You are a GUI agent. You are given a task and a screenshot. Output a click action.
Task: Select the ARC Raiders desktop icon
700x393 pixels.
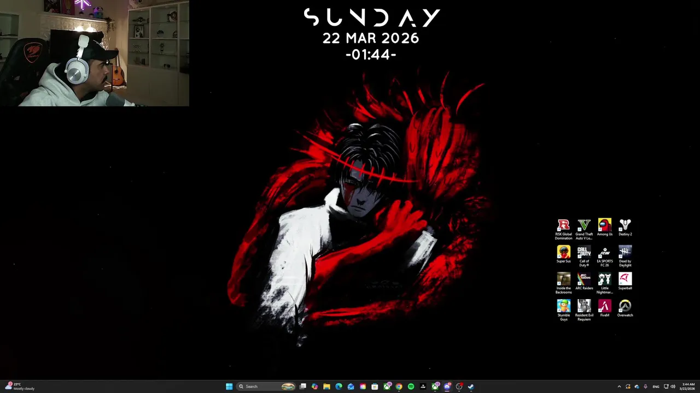(x=584, y=282)
